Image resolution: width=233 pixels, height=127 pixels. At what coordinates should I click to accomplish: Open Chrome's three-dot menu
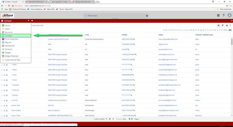pos(231,6)
